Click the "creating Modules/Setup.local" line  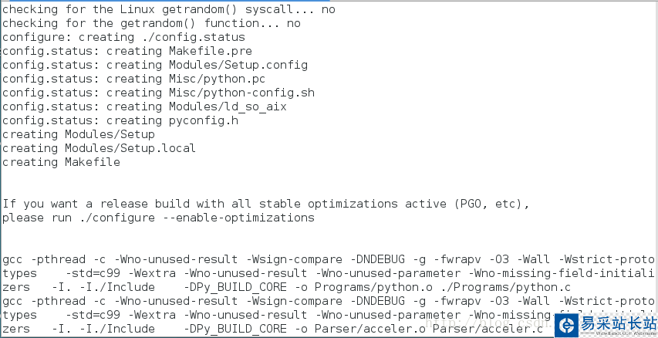coord(99,148)
